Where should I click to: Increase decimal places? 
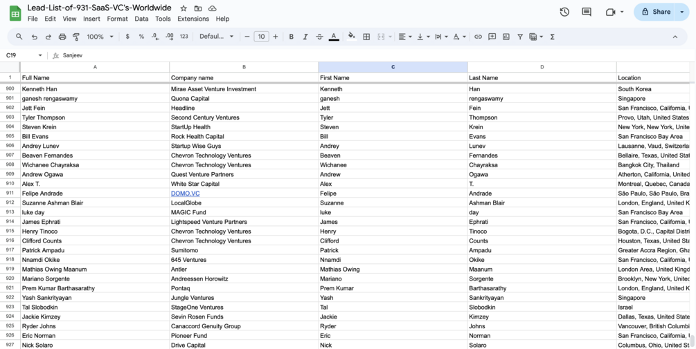click(169, 37)
